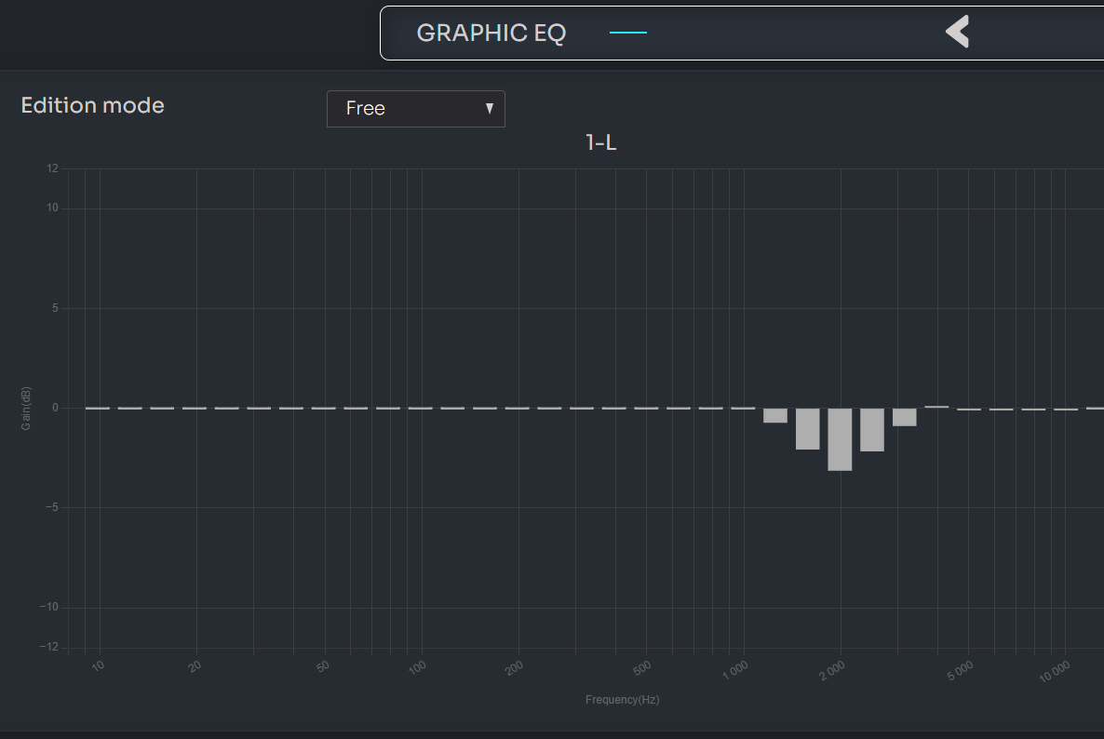The height and width of the screenshot is (739, 1104).
Task: Open the Edition mode dropdown
Action: click(x=415, y=109)
